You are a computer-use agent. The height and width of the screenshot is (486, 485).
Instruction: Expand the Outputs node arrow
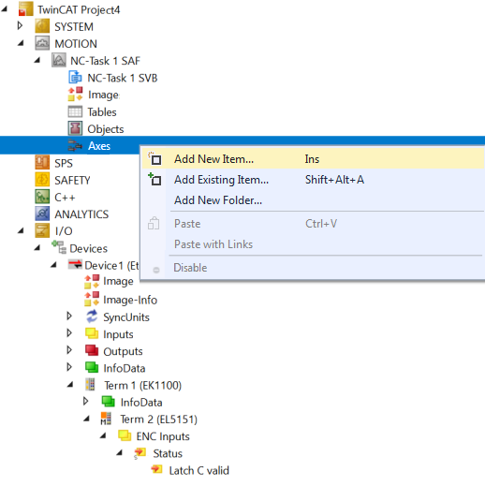tap(69, 350)
